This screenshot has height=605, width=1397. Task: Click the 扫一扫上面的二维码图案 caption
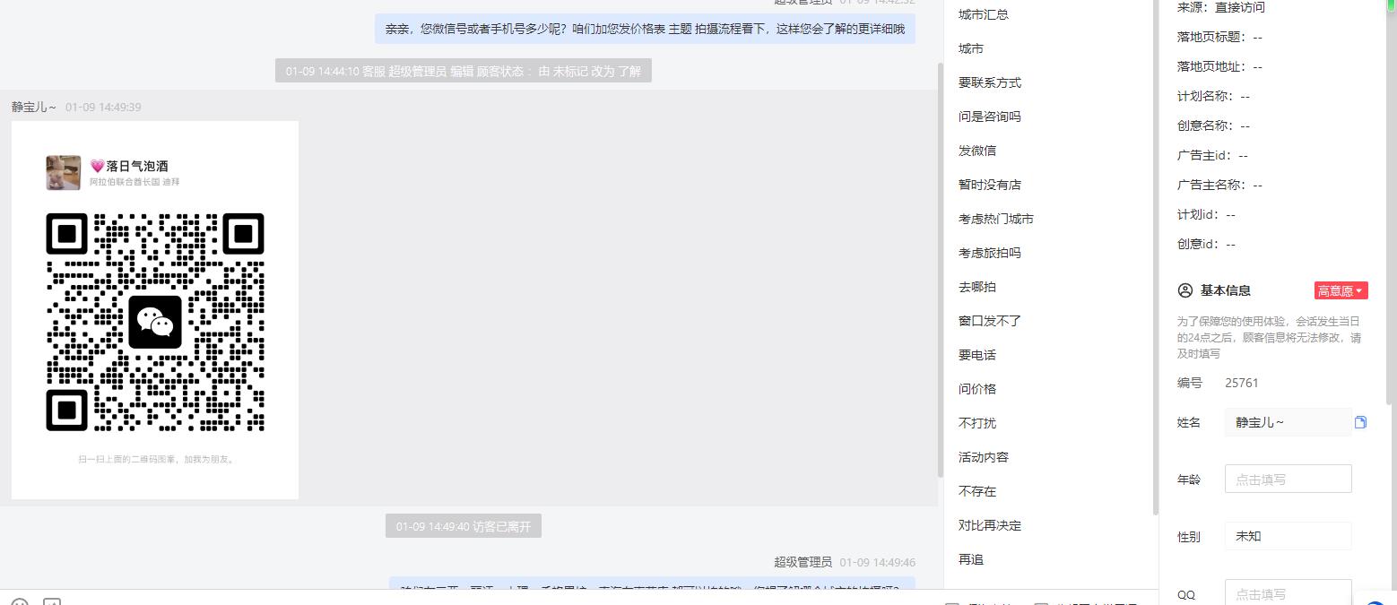[x=156, y=459]
